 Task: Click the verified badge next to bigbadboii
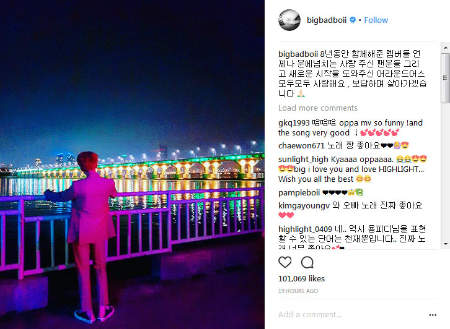point(353,20)
